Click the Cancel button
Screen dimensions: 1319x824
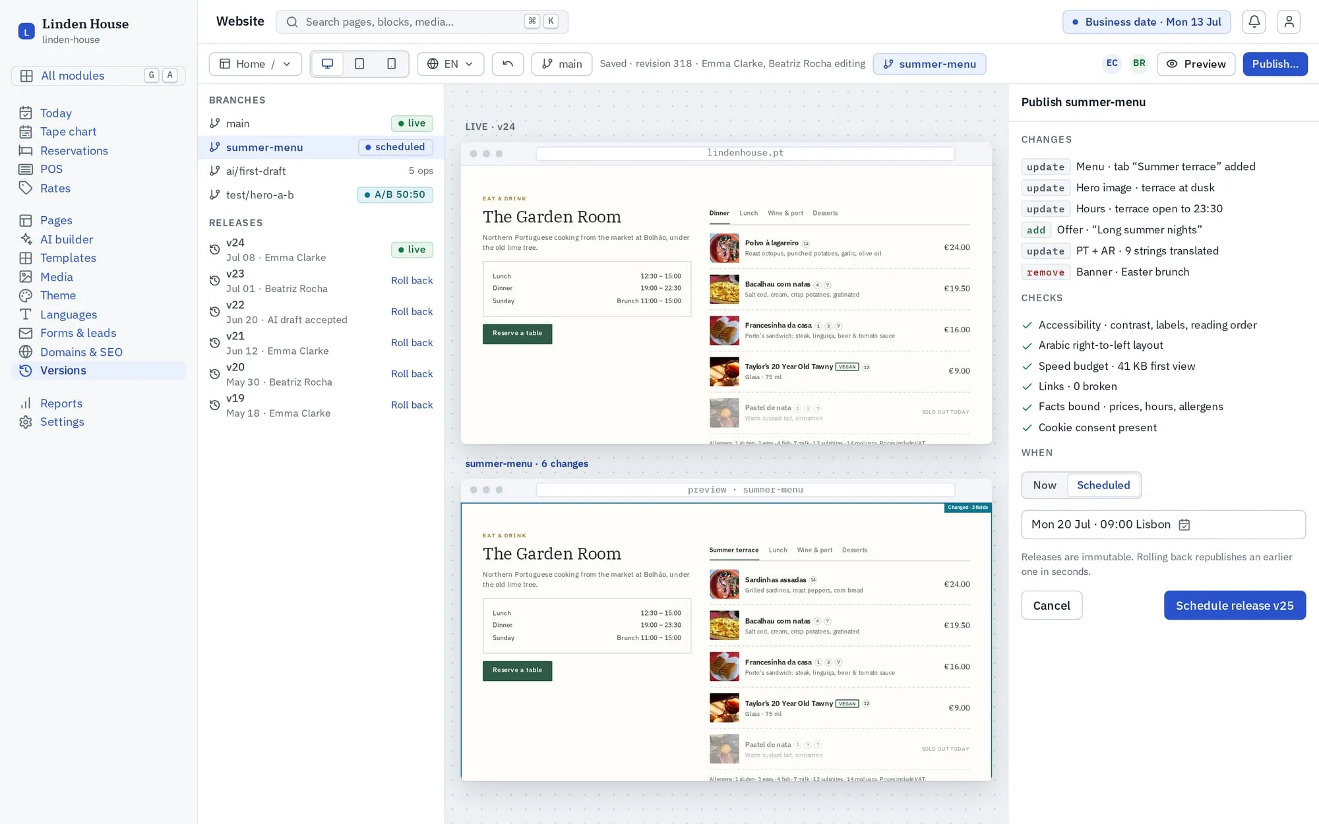[x=1051, y=606]
